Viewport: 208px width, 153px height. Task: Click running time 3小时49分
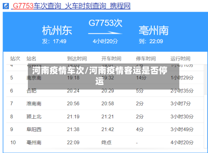[182, 129]
